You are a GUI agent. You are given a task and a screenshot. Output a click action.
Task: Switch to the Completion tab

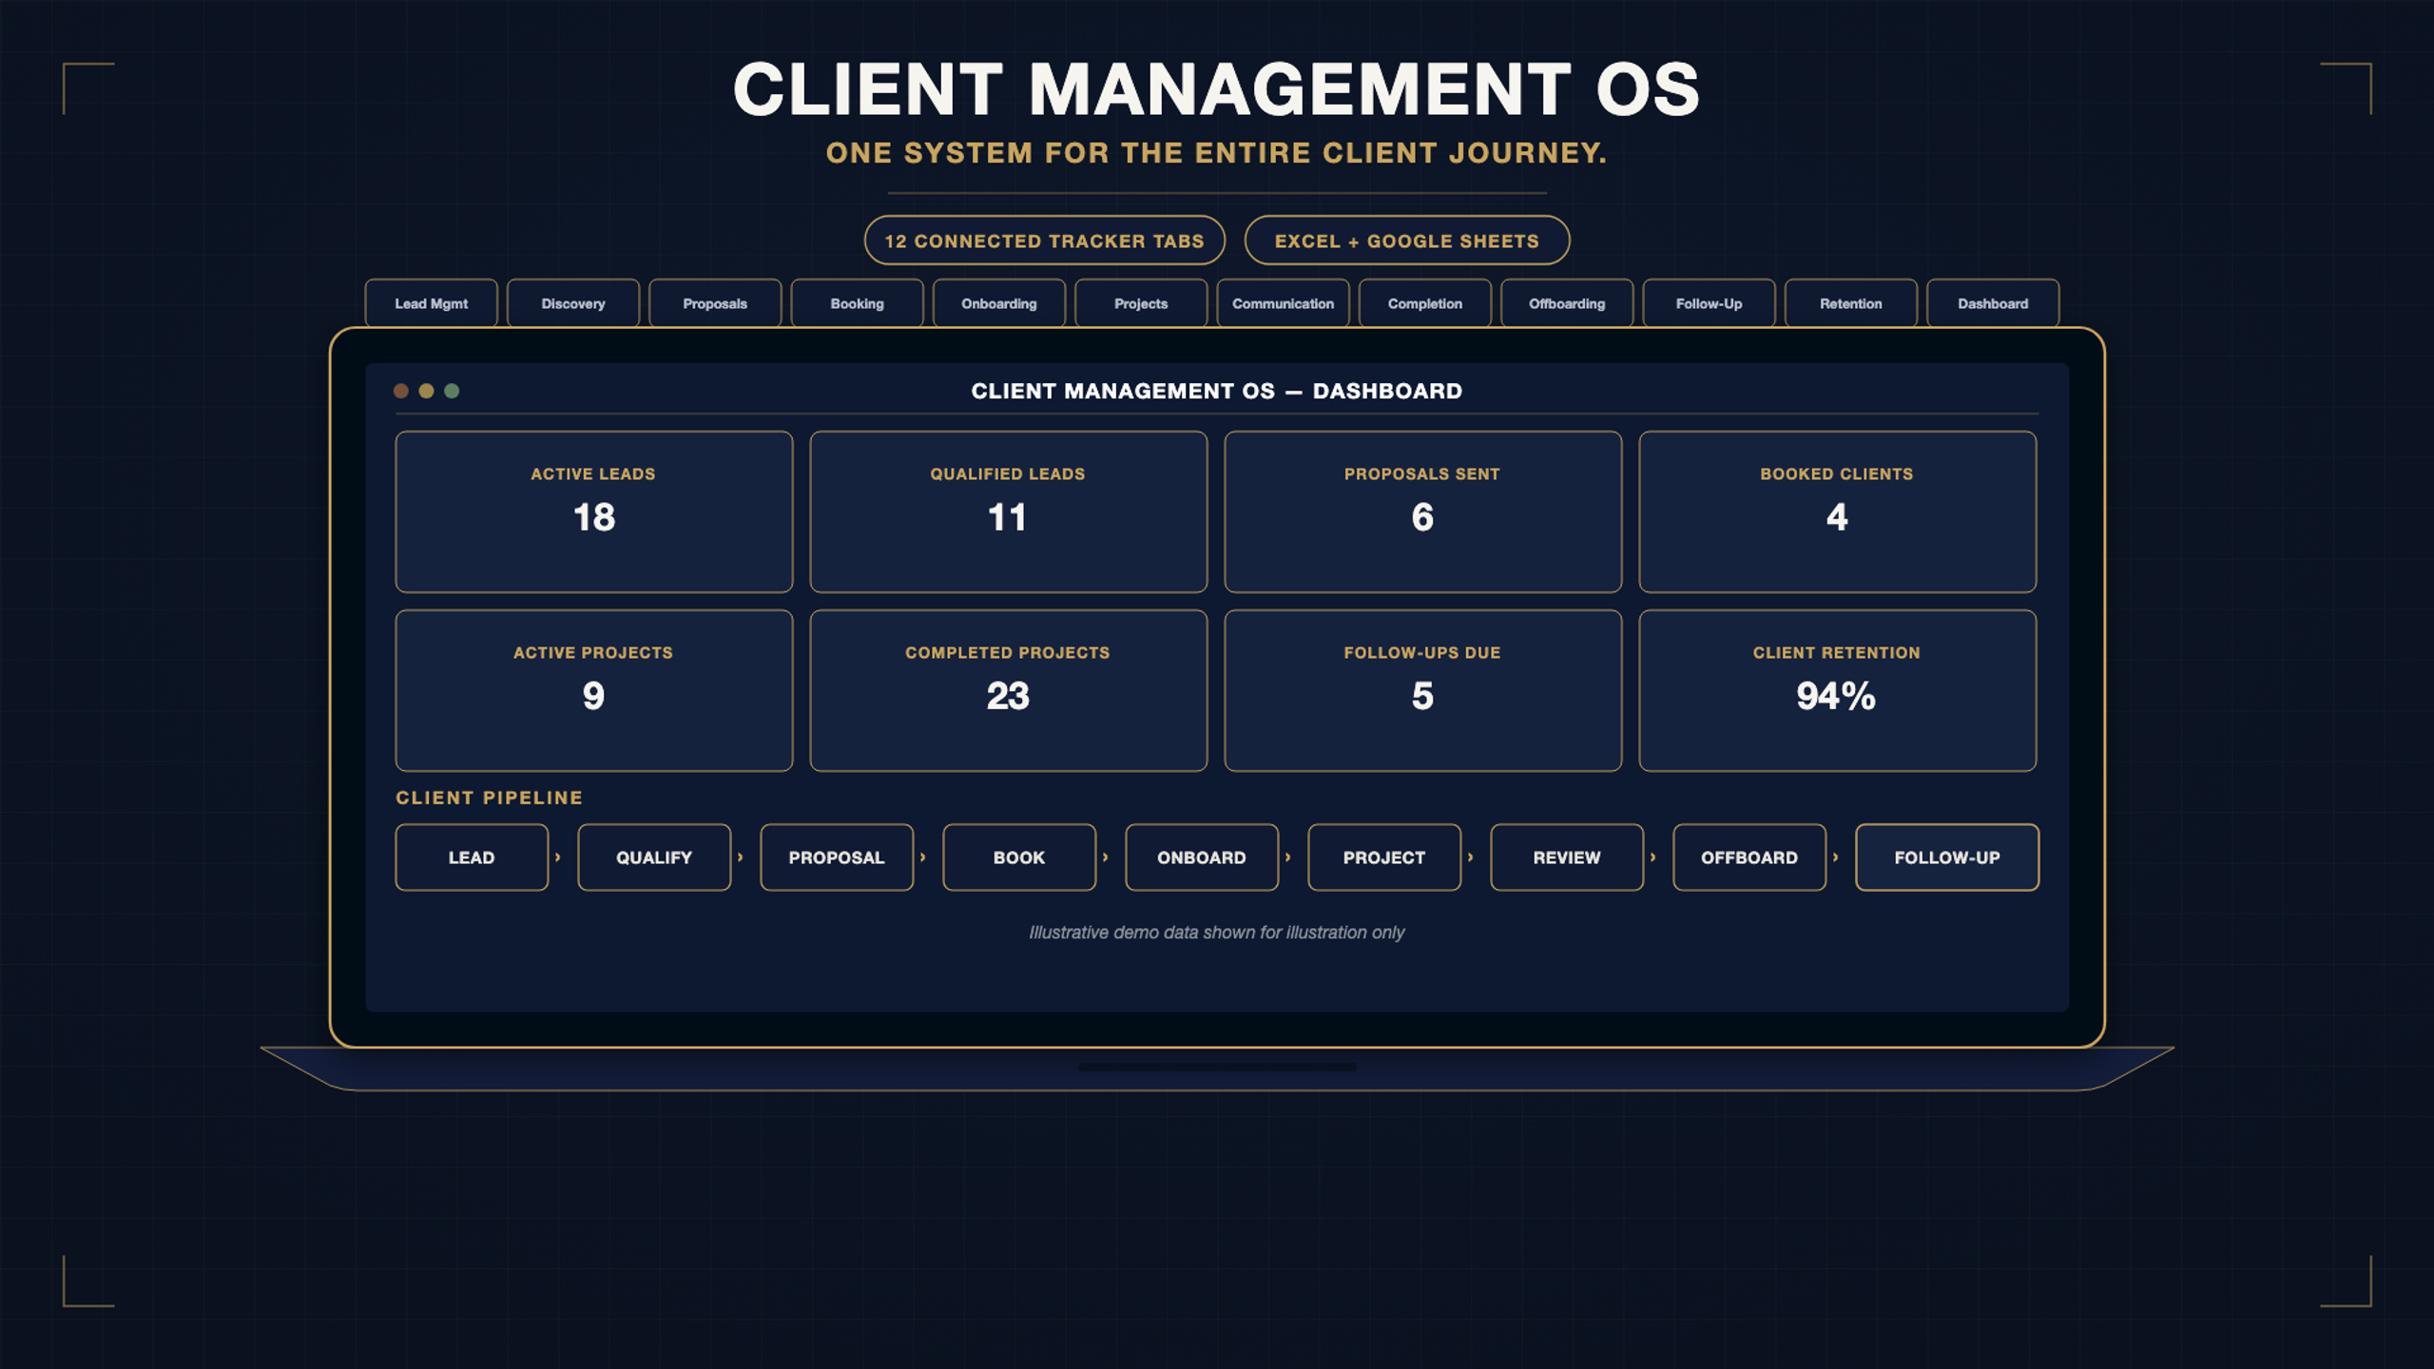1425,303
